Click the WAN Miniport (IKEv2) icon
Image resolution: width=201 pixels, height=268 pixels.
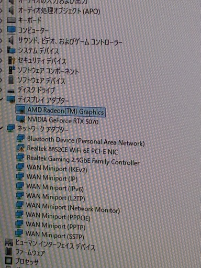20,166
